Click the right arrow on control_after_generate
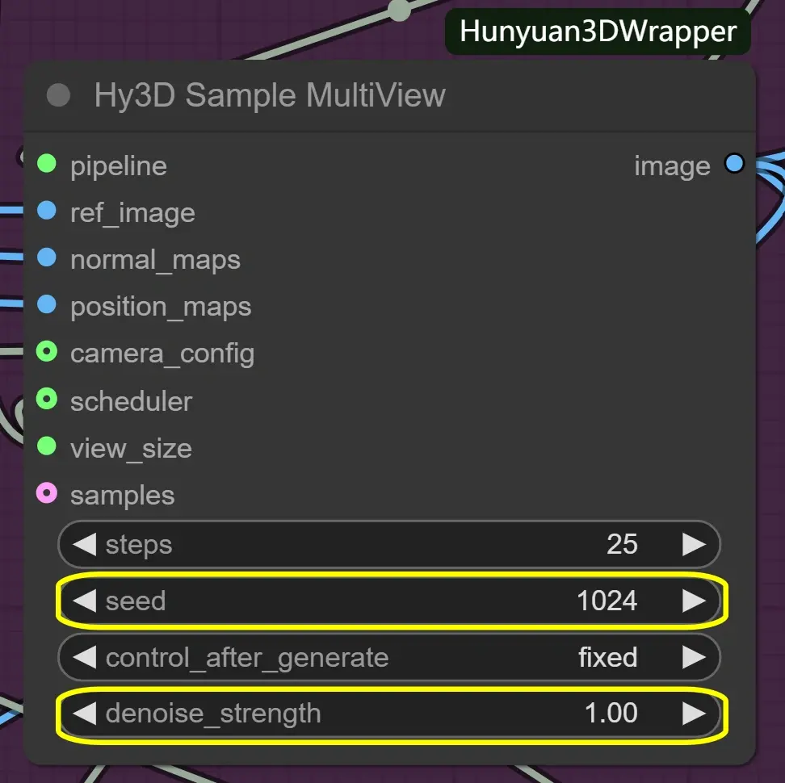The width and height of the screenshot is (785, 783). click(693, 656)
